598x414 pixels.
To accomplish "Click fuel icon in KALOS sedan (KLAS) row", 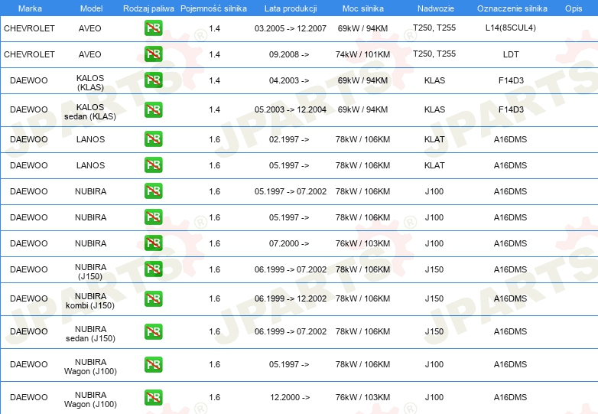I will 153,109.
